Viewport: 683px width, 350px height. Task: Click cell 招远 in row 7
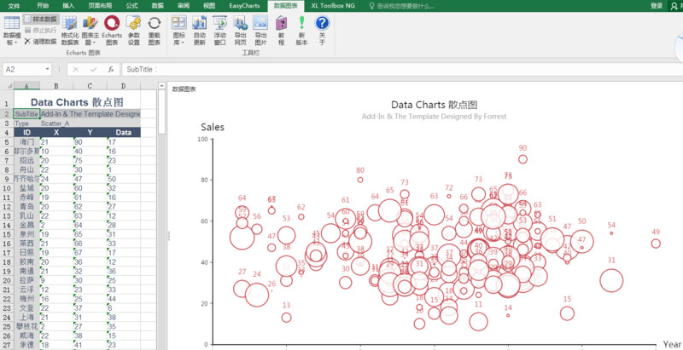(x=26, y=161)
